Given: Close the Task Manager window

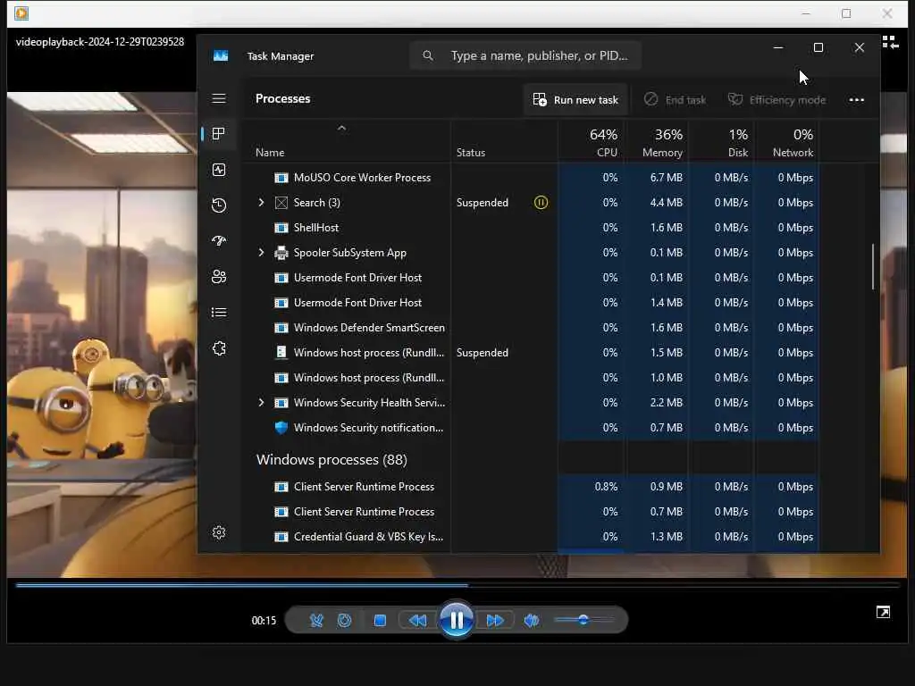Looking at the screenshot, I should (859, 47).
